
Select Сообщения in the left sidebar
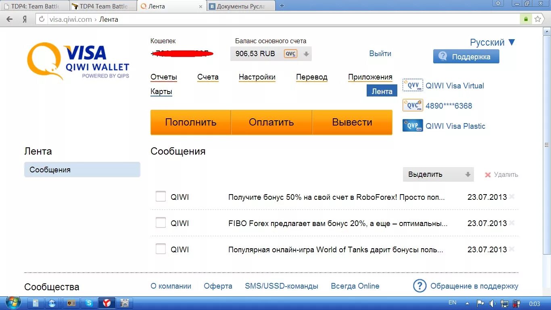82,170
